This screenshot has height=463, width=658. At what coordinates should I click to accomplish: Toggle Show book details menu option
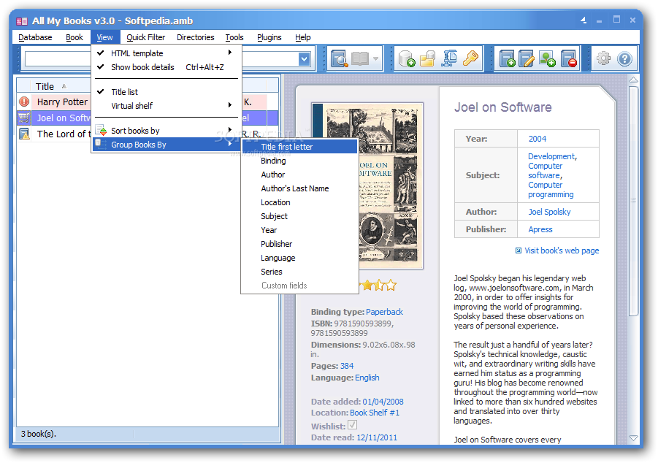167,67
